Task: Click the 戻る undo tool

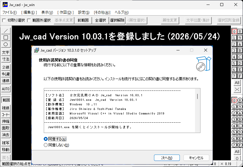Action: 6,158
